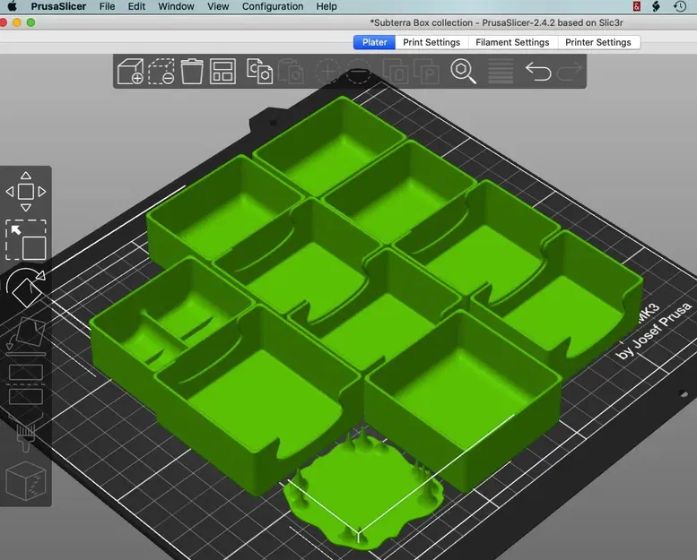
Task: Undo the last action with the arrow icon
Action: click(538, 72)
